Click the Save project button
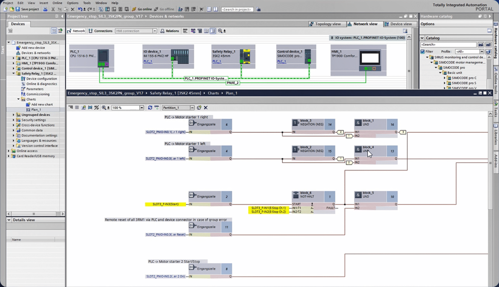Viewport: 499px width, 287px height. 27,9
